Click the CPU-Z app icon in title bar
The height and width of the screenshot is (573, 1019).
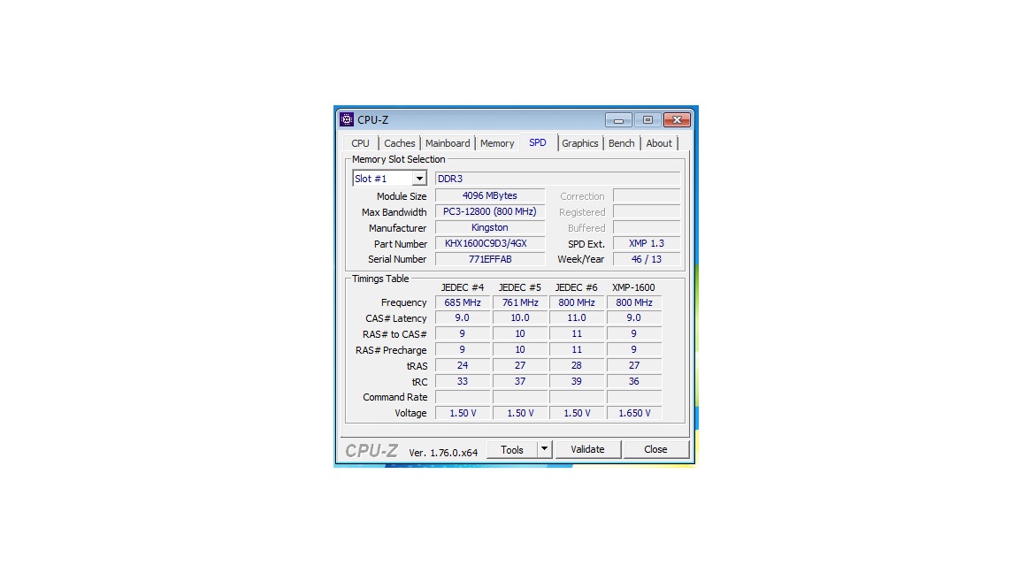pyautogui.click(x=347, y=119)
